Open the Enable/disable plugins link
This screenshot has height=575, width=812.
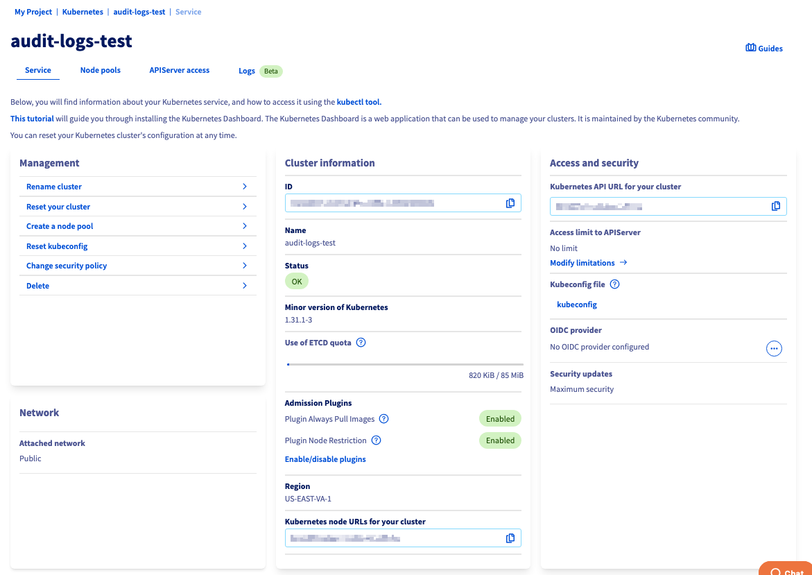(325, 458)
